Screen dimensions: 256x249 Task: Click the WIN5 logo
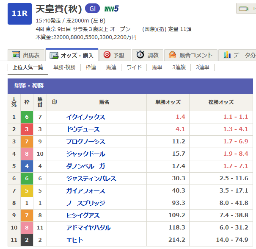(112, 9)
